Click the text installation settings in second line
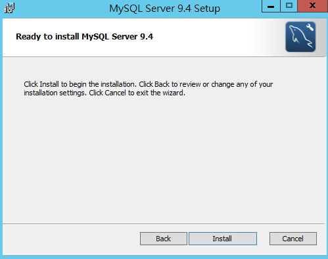Screen dimensions: 328x259 [x=55, y=93]
